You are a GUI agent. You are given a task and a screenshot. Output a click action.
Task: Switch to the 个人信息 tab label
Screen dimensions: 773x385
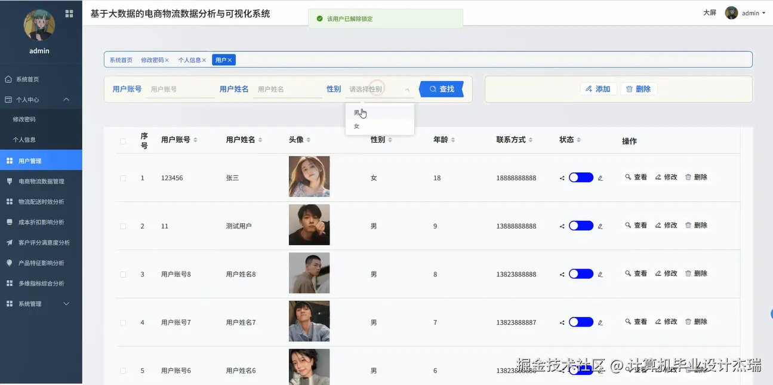pyautogui.click(x=189, y=60)
